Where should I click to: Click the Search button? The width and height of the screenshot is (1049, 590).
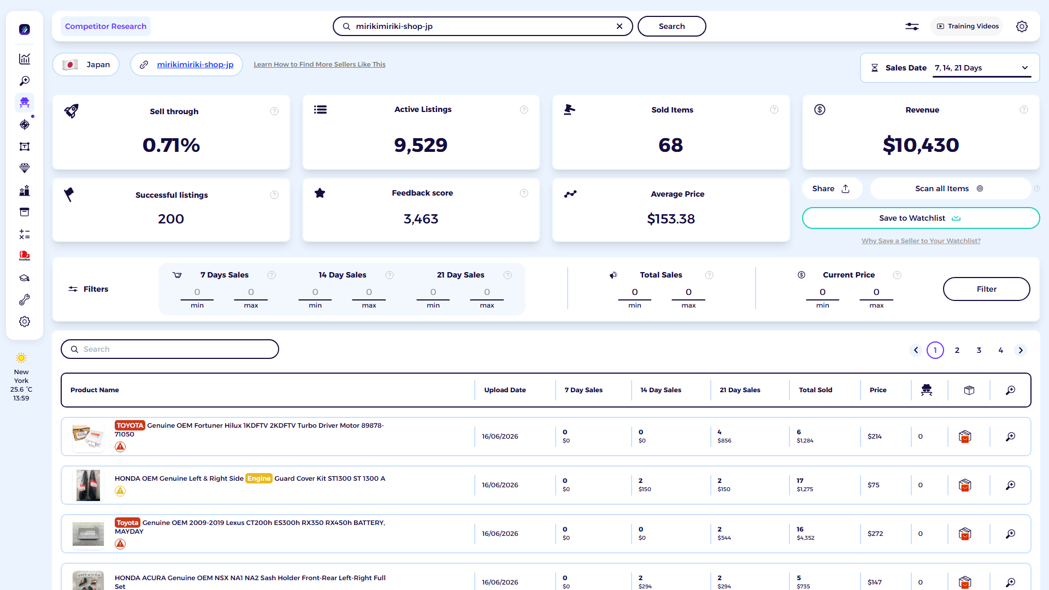pos(671,26)
